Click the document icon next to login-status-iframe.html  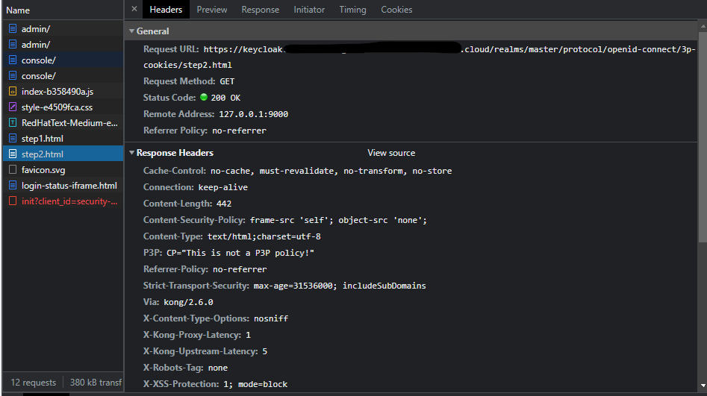pos(13,185)
